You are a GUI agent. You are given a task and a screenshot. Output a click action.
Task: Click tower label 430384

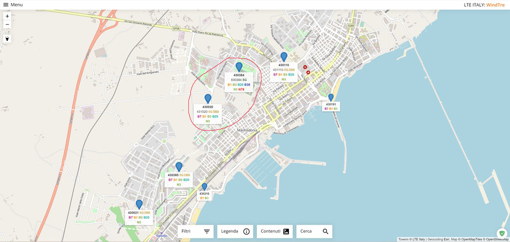[x=239, y=75]
